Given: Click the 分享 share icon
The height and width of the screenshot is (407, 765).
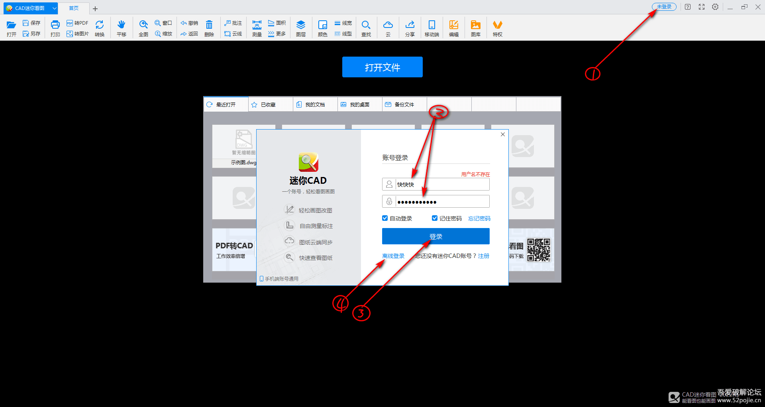Looking at the screenshot, I should [x=410, y=28].
